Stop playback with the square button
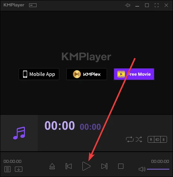 coord(121,166)
